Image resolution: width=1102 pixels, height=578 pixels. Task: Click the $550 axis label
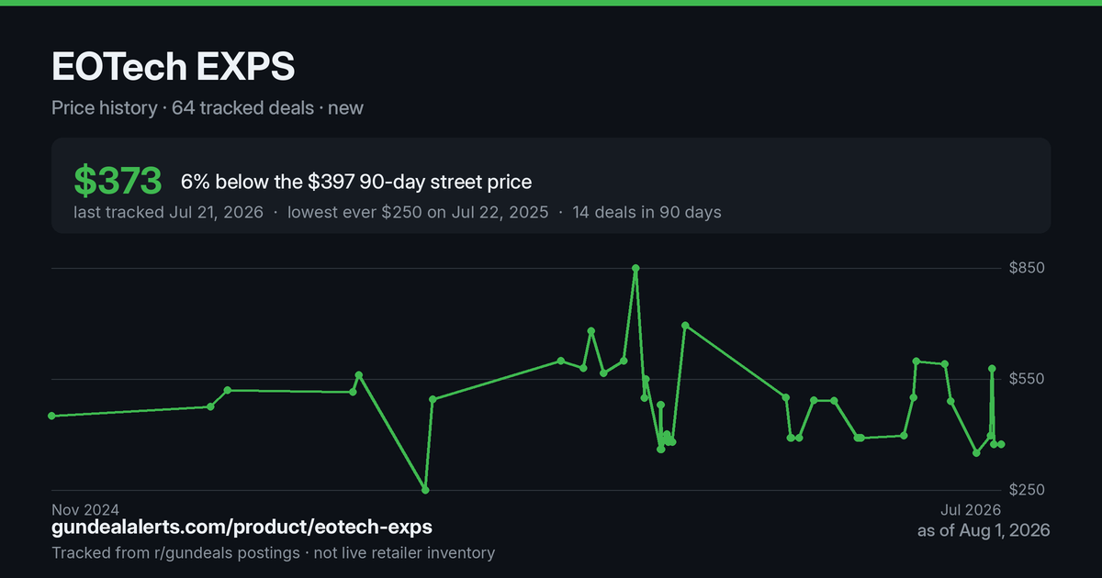tap(1027, 379)
